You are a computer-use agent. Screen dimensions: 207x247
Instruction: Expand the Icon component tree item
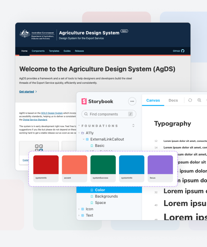tap(79, 209)
